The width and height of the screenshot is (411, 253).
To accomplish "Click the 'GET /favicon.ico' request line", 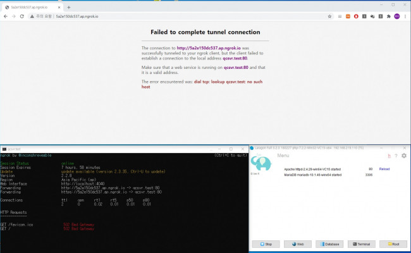I will (17, 225).
